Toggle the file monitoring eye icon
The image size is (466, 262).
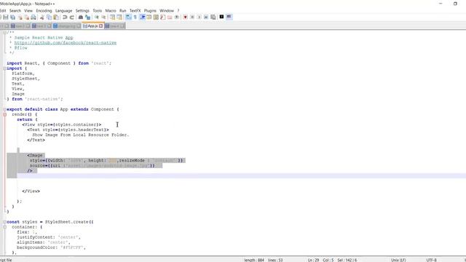coord(176,17)
